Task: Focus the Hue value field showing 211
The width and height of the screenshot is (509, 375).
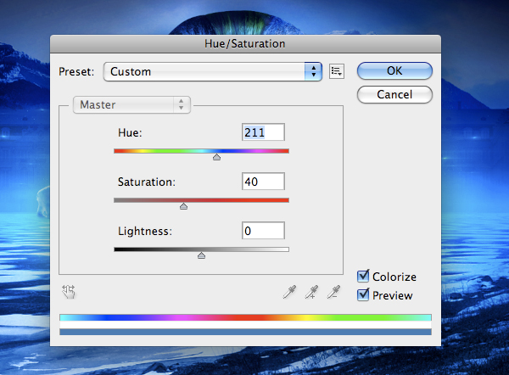Action: click(263, 132)
